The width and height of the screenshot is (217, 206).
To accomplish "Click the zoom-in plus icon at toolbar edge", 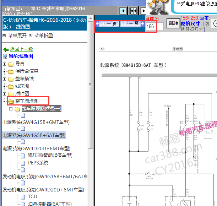I will (215, 23).
